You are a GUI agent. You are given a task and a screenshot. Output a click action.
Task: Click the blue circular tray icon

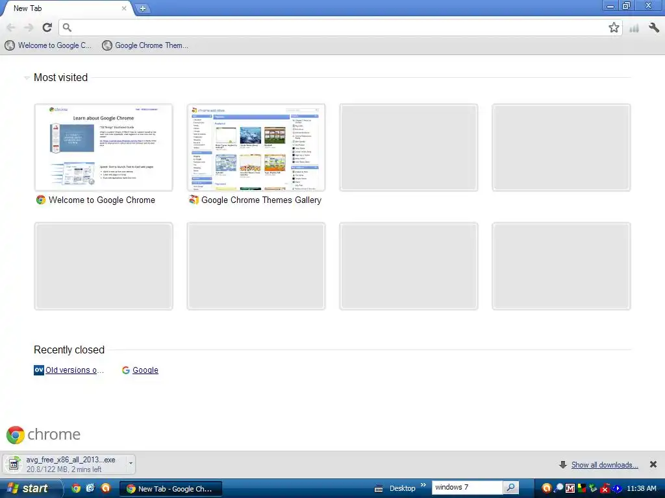click(617, 489)
